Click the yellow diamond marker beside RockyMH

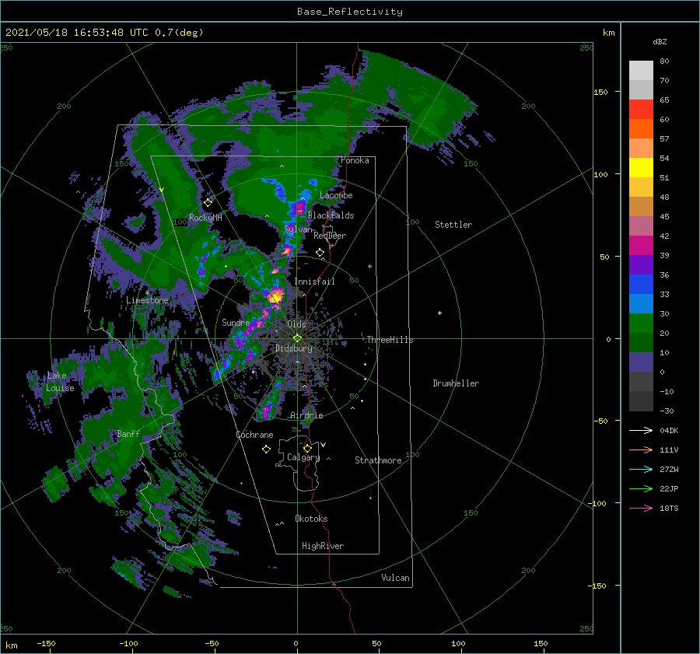208,203
